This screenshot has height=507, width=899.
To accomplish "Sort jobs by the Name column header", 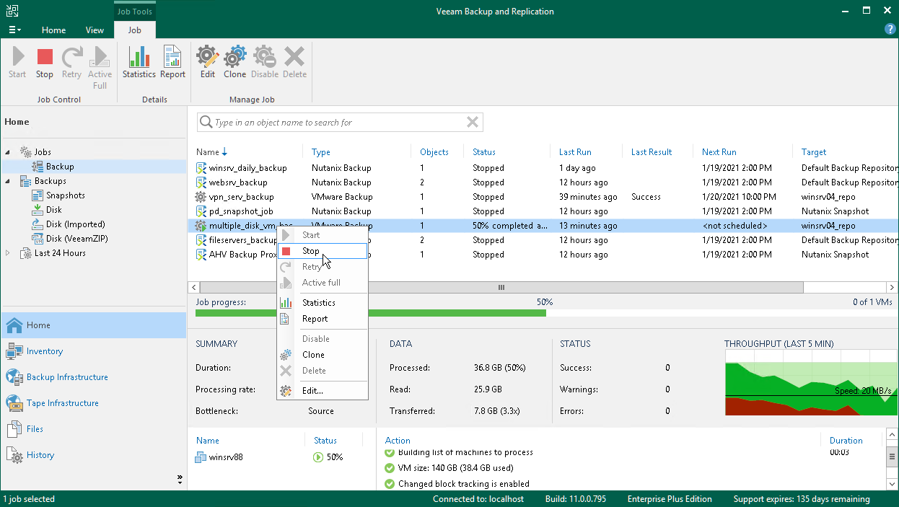I will pos(208,152).
